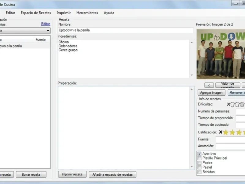Open the Espacio de Recetas menu

(x=36, y=13)
